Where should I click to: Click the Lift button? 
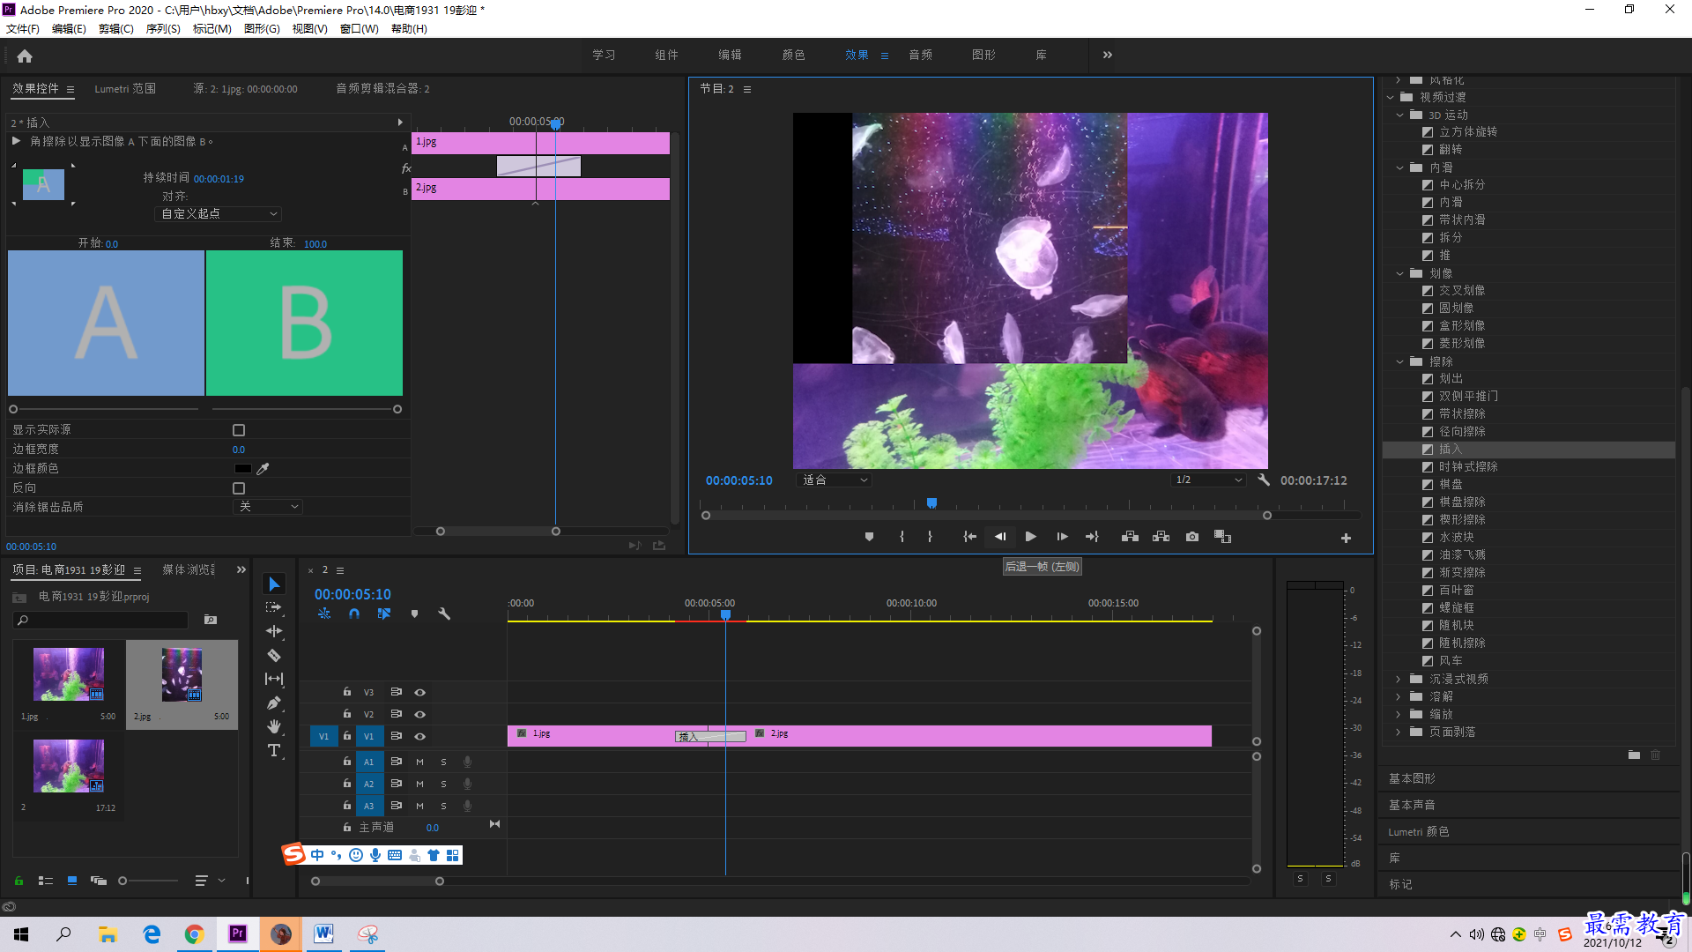point(1130,537)
